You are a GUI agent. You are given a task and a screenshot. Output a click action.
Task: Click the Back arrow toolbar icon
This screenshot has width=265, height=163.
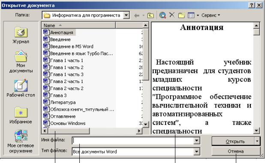click(136, 15)
